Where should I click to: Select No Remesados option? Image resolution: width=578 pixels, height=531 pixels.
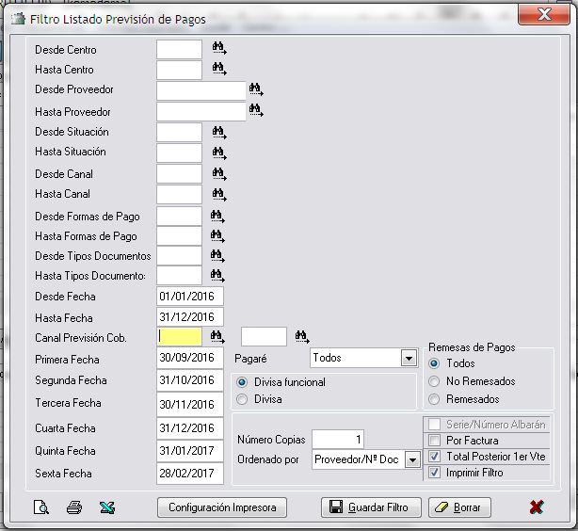(x=434, y=381)
